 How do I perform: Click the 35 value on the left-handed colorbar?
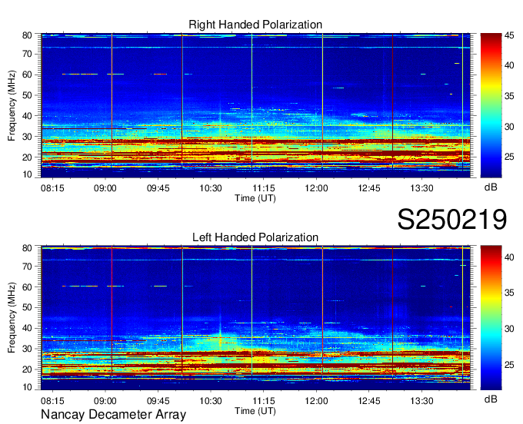pyautogui.click(x=509, y=293)
